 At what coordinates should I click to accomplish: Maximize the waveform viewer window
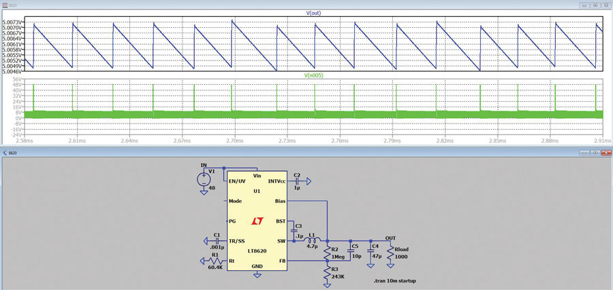[595, 5]
